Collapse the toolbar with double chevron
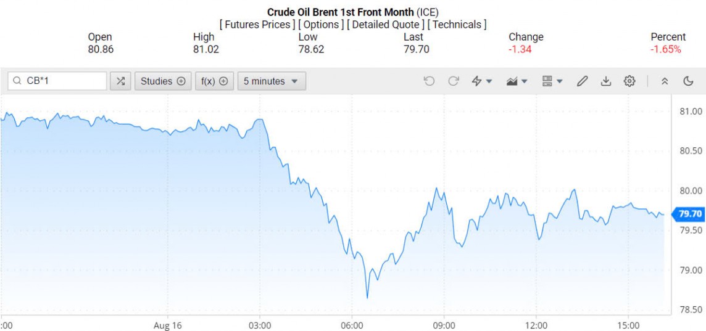 (665, 81)
